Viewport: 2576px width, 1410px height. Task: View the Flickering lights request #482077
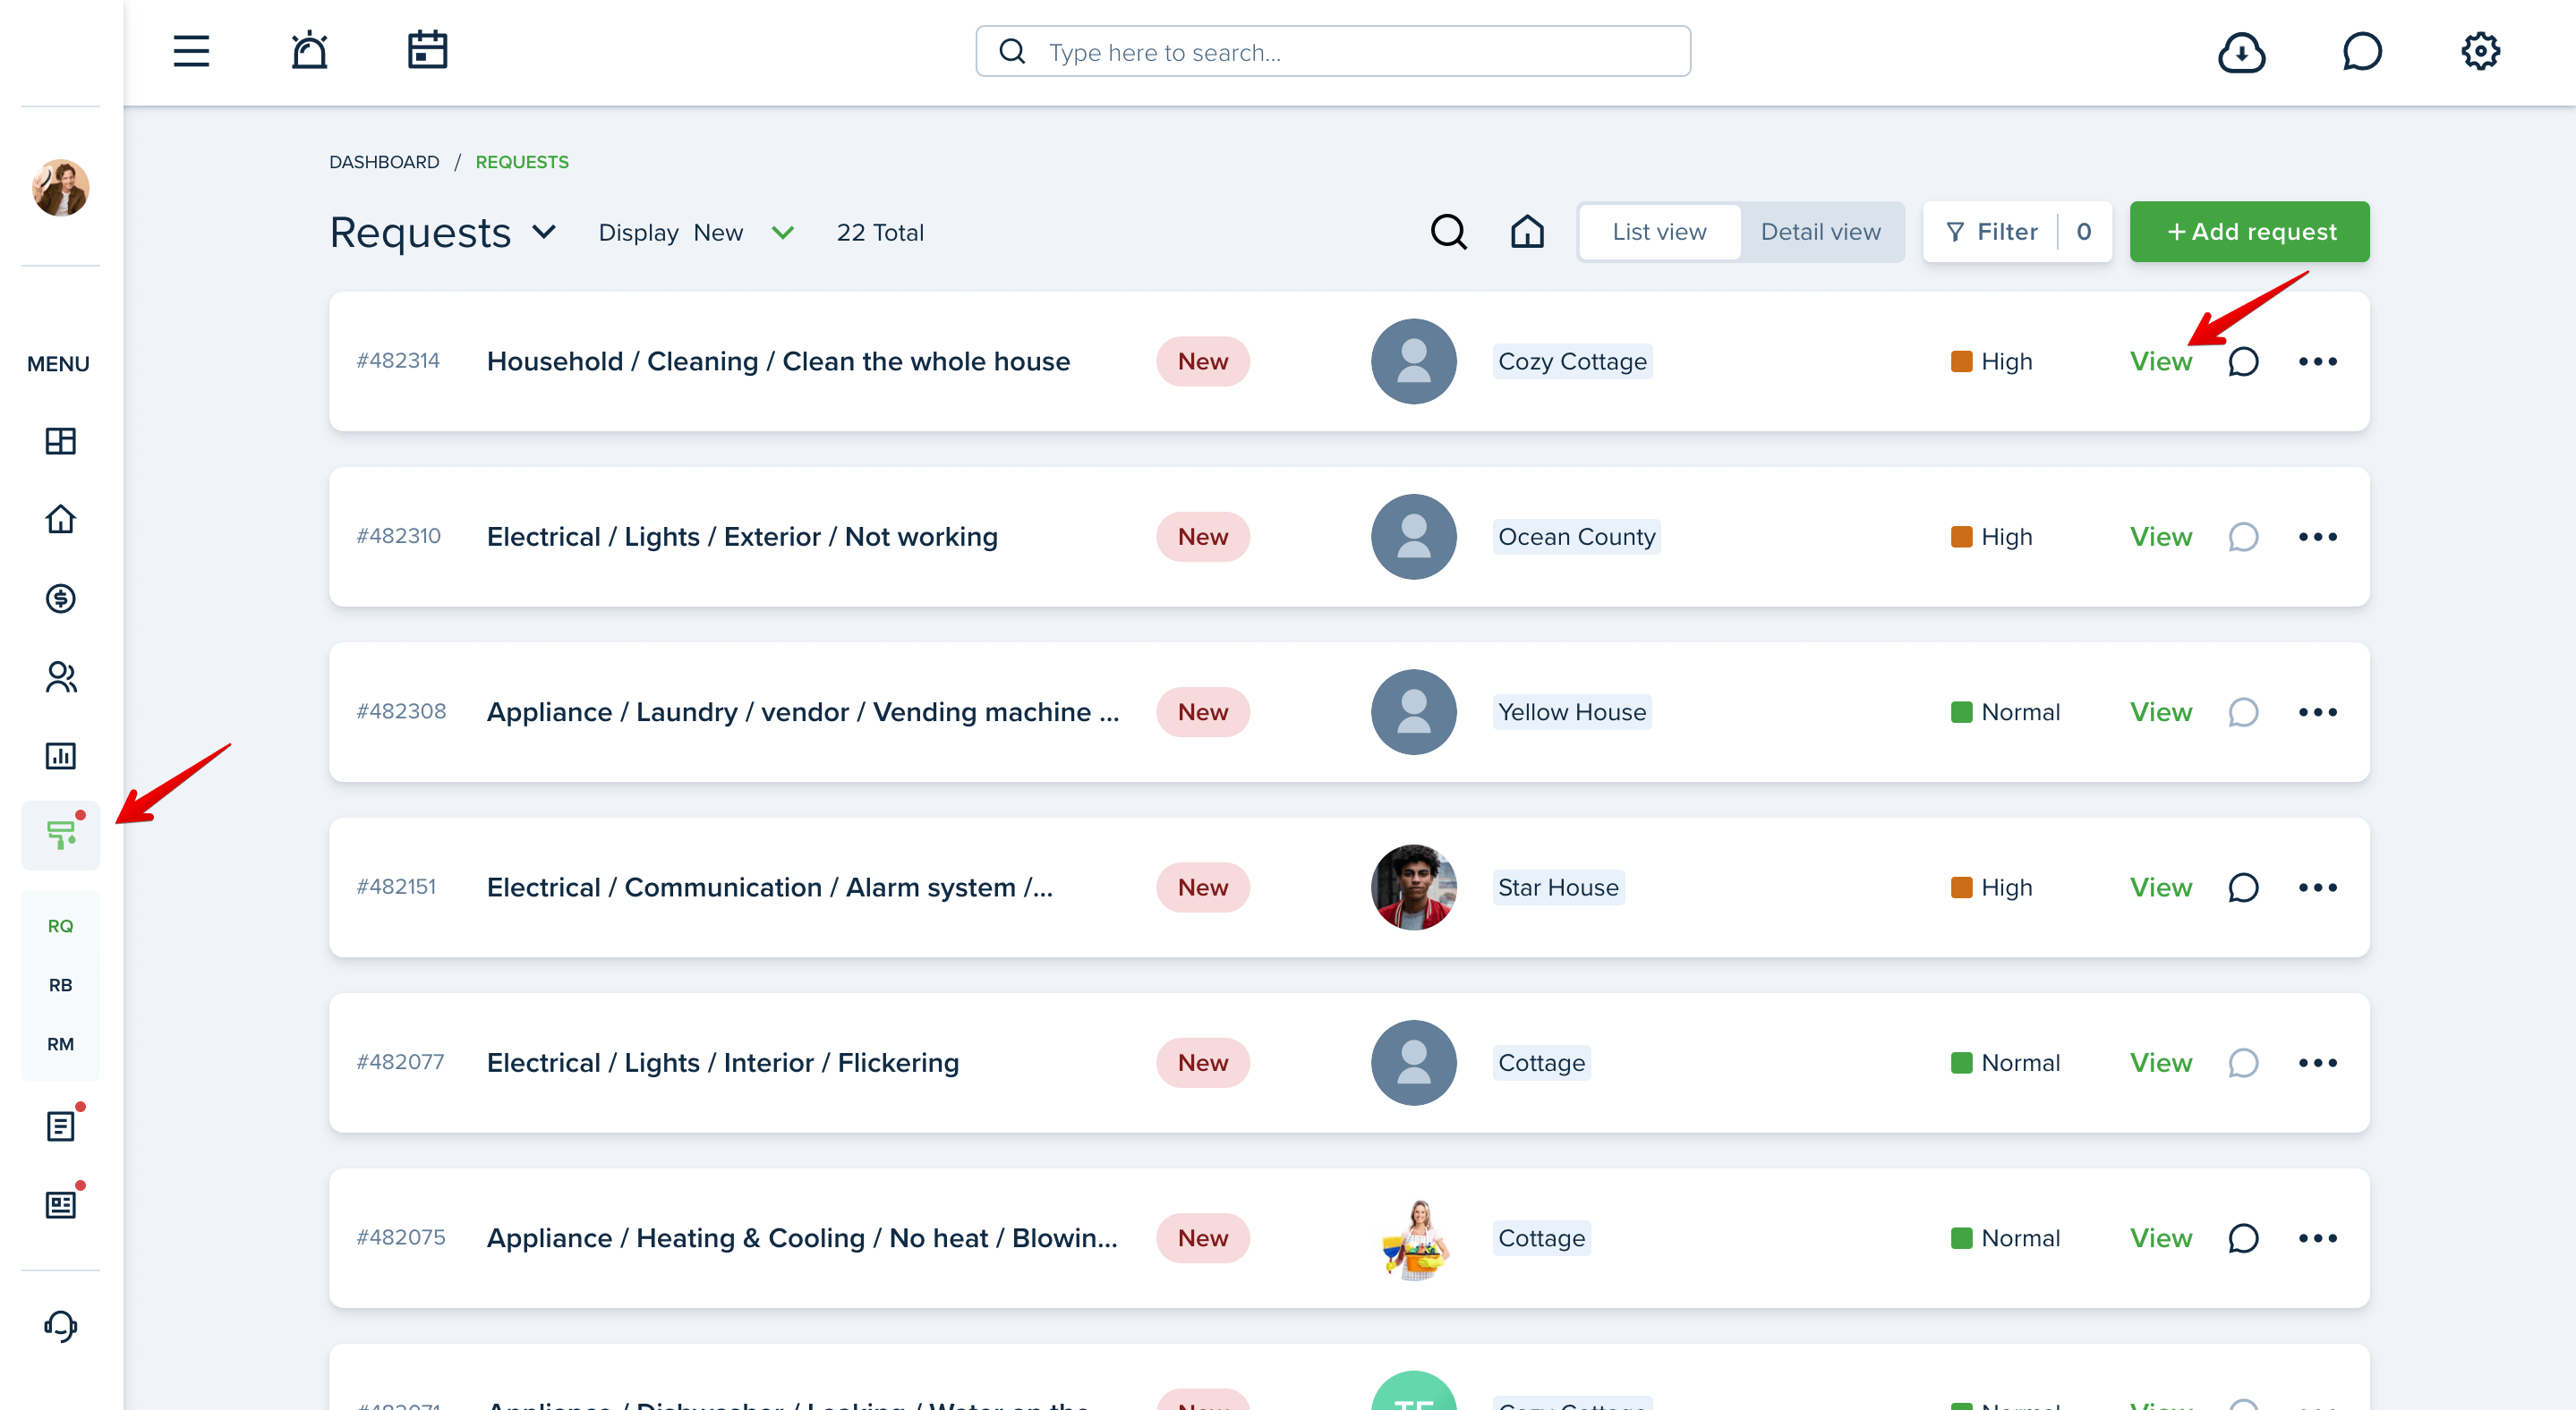(2160, 1062)
